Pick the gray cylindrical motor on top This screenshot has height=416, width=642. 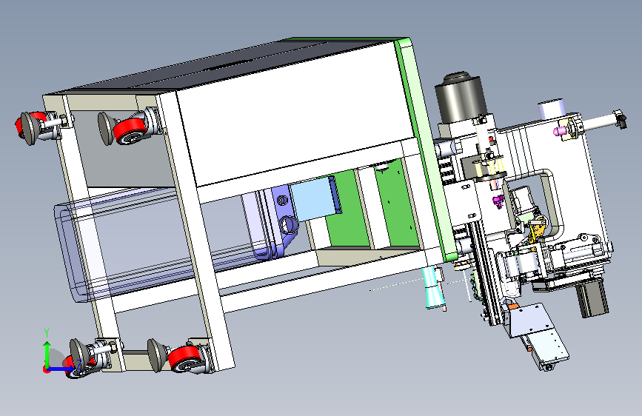coord(460,97)
